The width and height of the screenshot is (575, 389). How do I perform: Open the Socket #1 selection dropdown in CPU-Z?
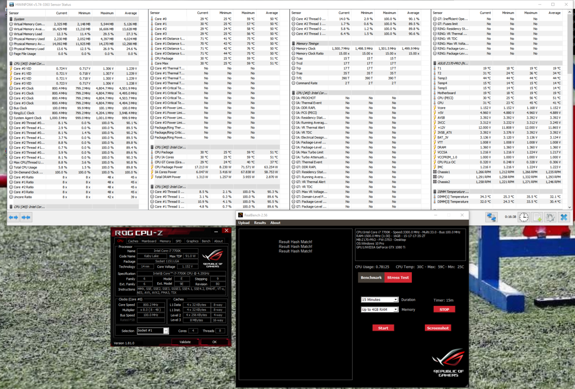point(153,331)
